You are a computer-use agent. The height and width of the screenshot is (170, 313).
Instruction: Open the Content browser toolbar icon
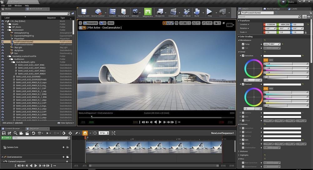[x=112, y=13]
